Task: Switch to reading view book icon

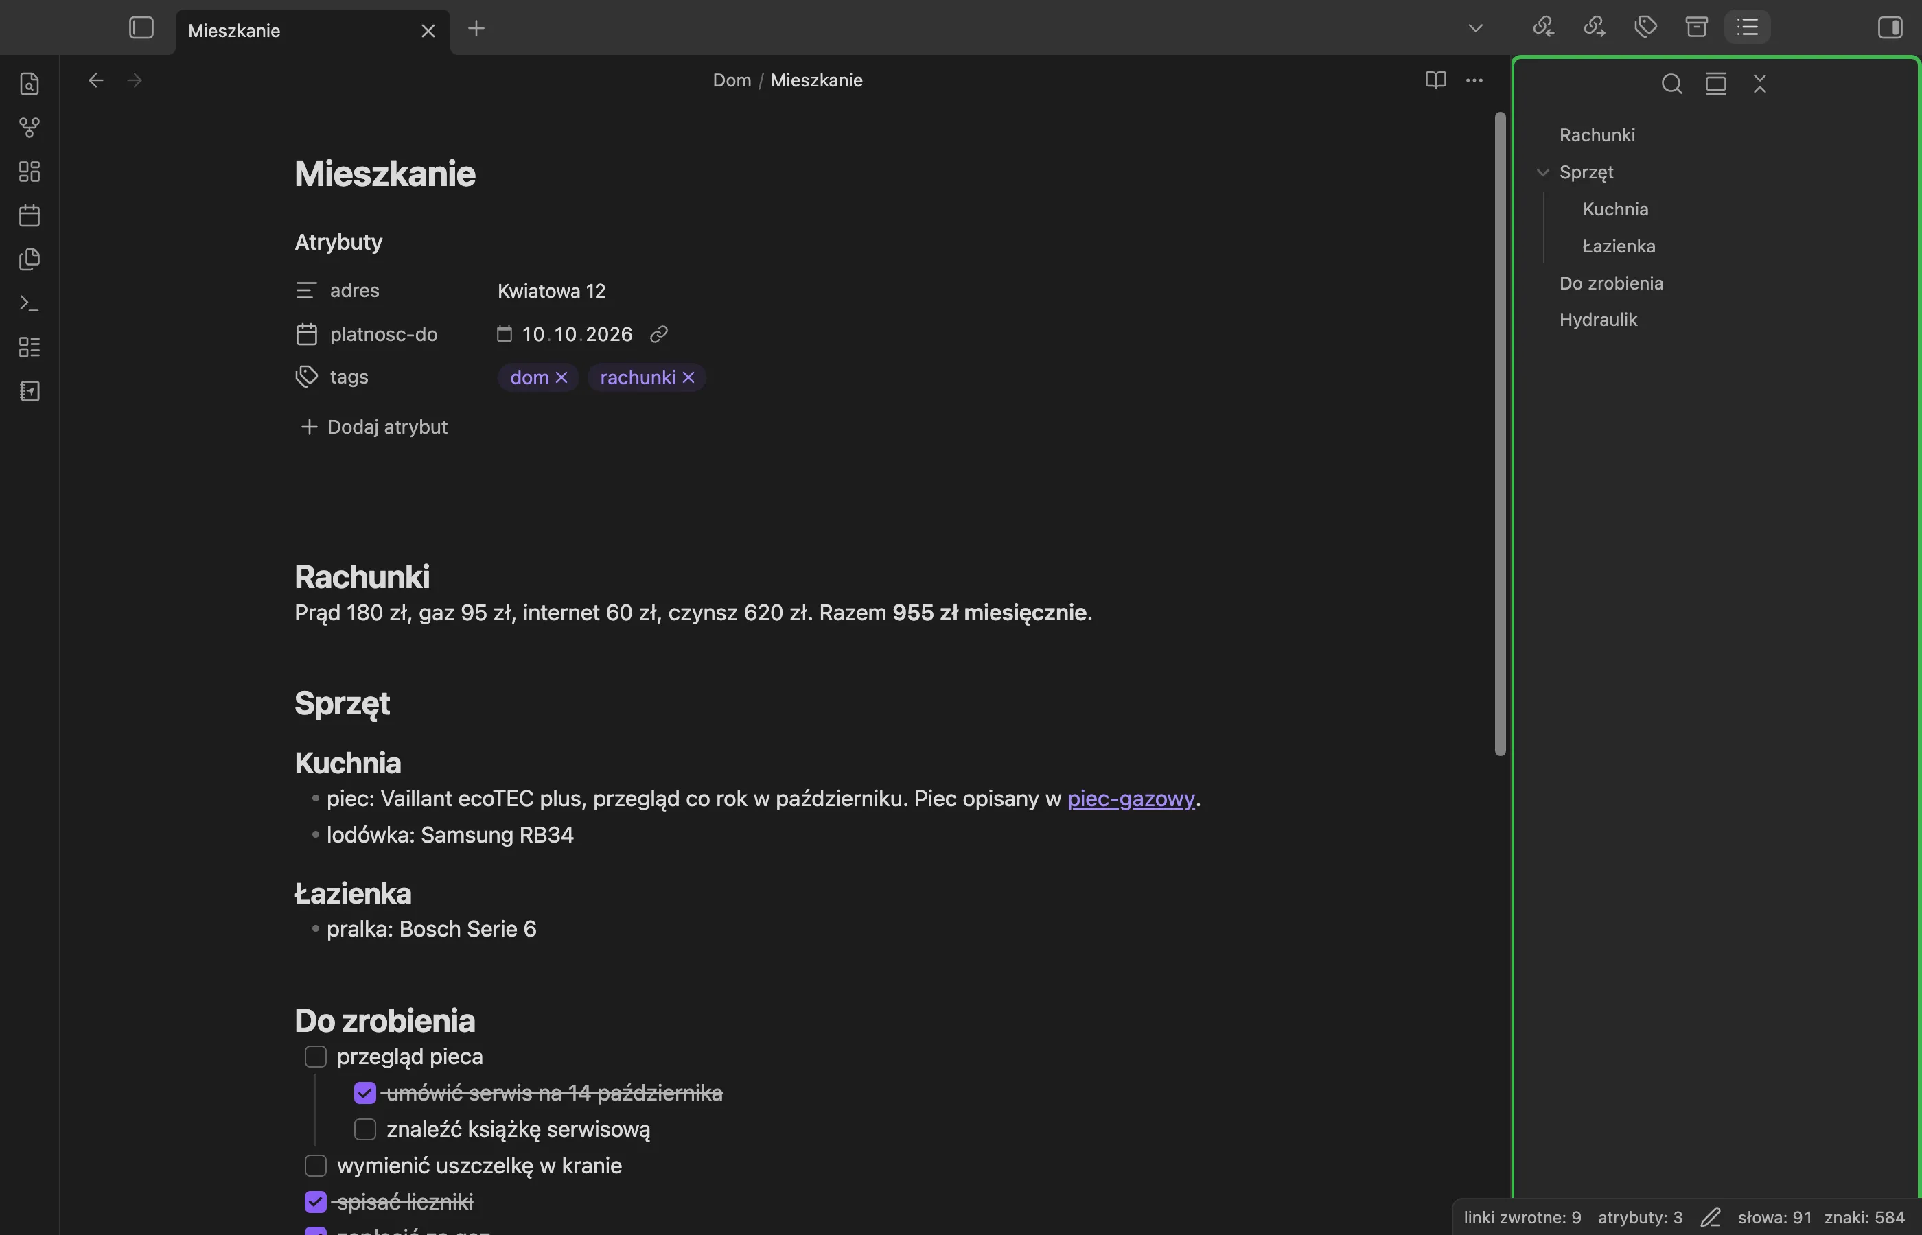Action: click(x=1436, y=80)
